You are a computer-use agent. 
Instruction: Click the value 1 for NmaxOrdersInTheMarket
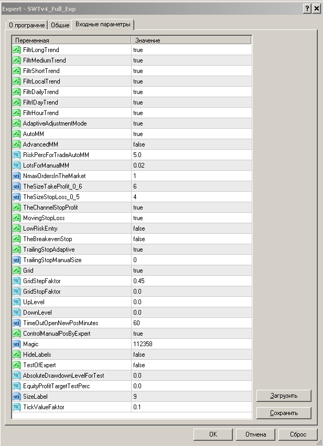(x=135, y=176)
